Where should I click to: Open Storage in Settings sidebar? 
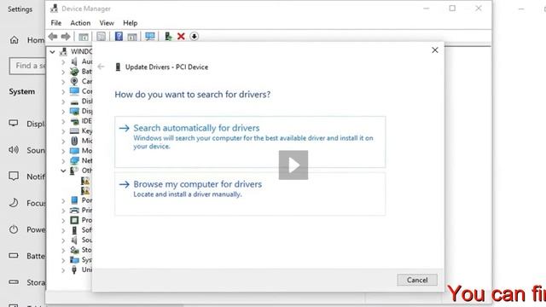pos(26,282)
